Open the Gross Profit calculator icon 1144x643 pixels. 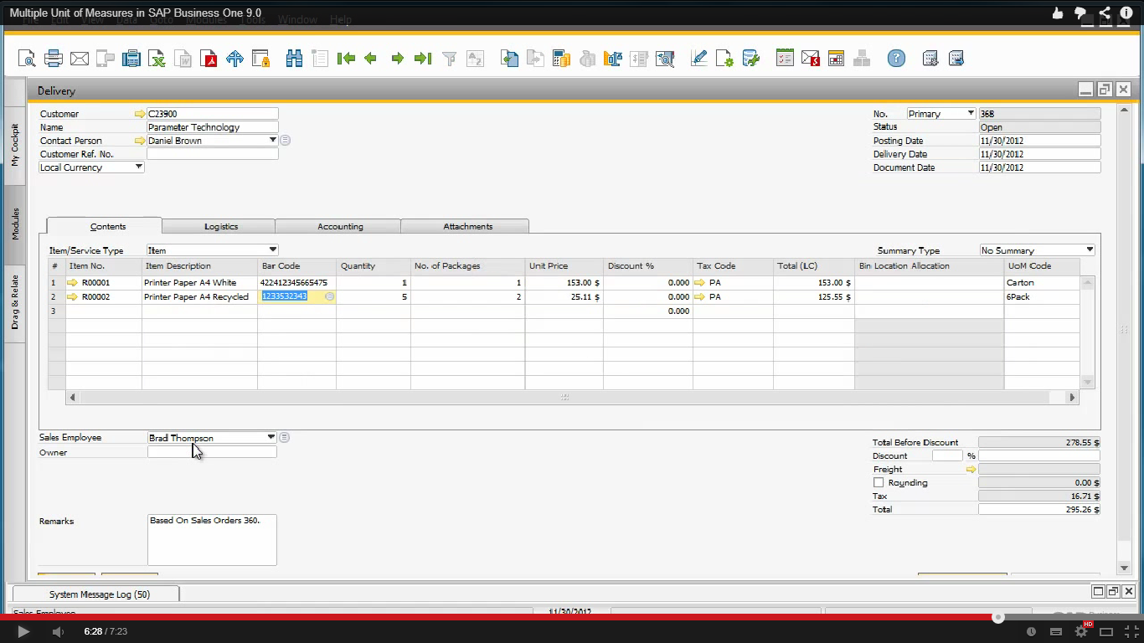point(561,59)
